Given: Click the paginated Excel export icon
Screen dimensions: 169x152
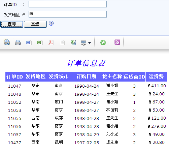Looking at the screenshot, I should [73, 42].
